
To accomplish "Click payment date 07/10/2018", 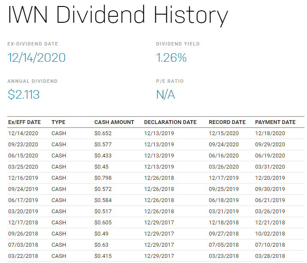I will click(x=270, y=245).
